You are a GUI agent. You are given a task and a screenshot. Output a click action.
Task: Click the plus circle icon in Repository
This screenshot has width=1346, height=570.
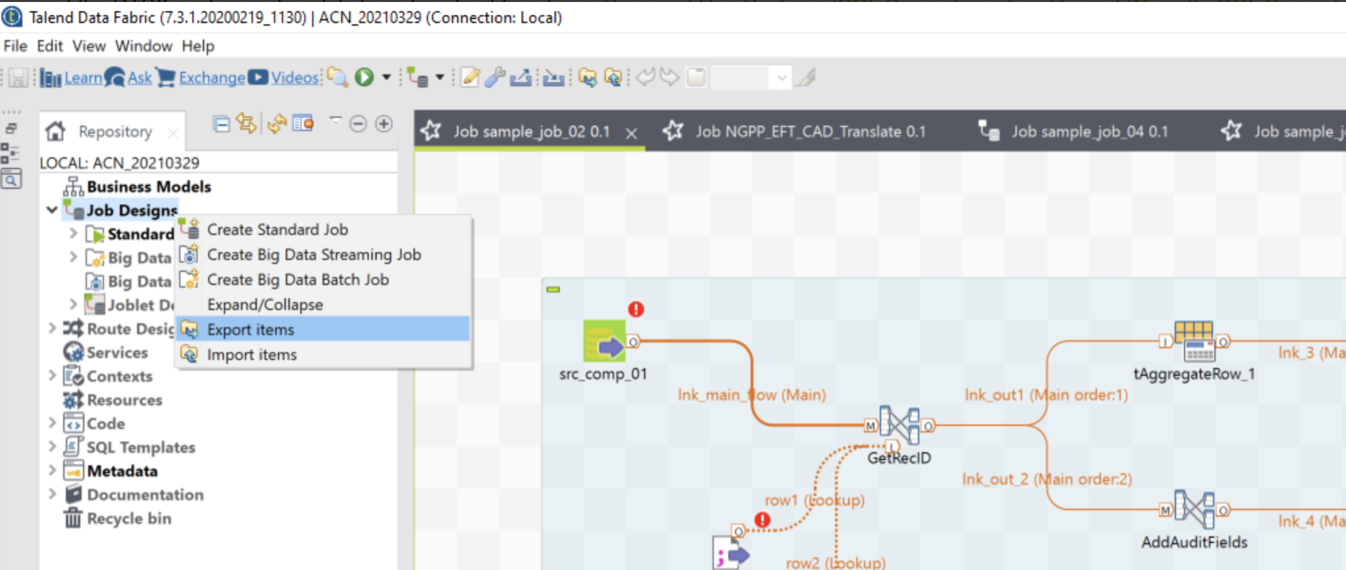click(384, 124)
